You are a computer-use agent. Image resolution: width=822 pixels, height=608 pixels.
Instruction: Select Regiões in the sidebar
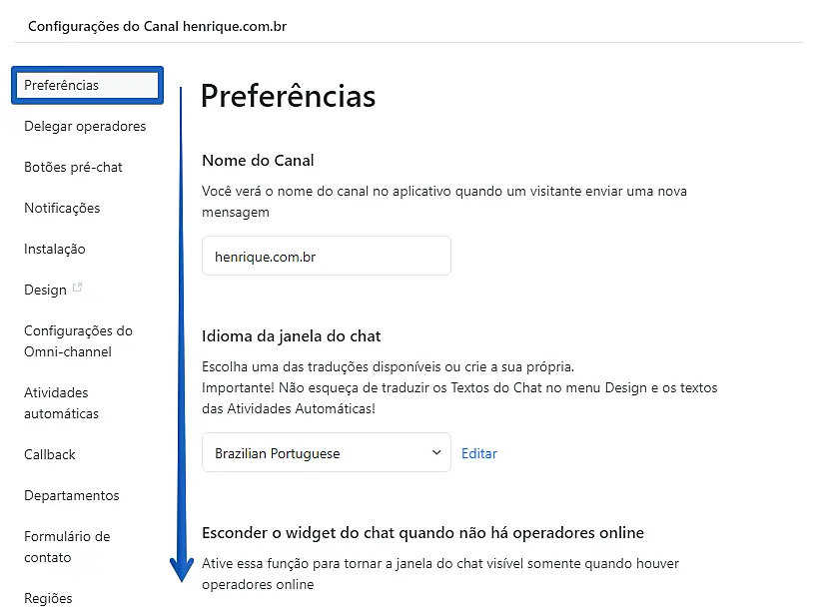coord(48,599)
